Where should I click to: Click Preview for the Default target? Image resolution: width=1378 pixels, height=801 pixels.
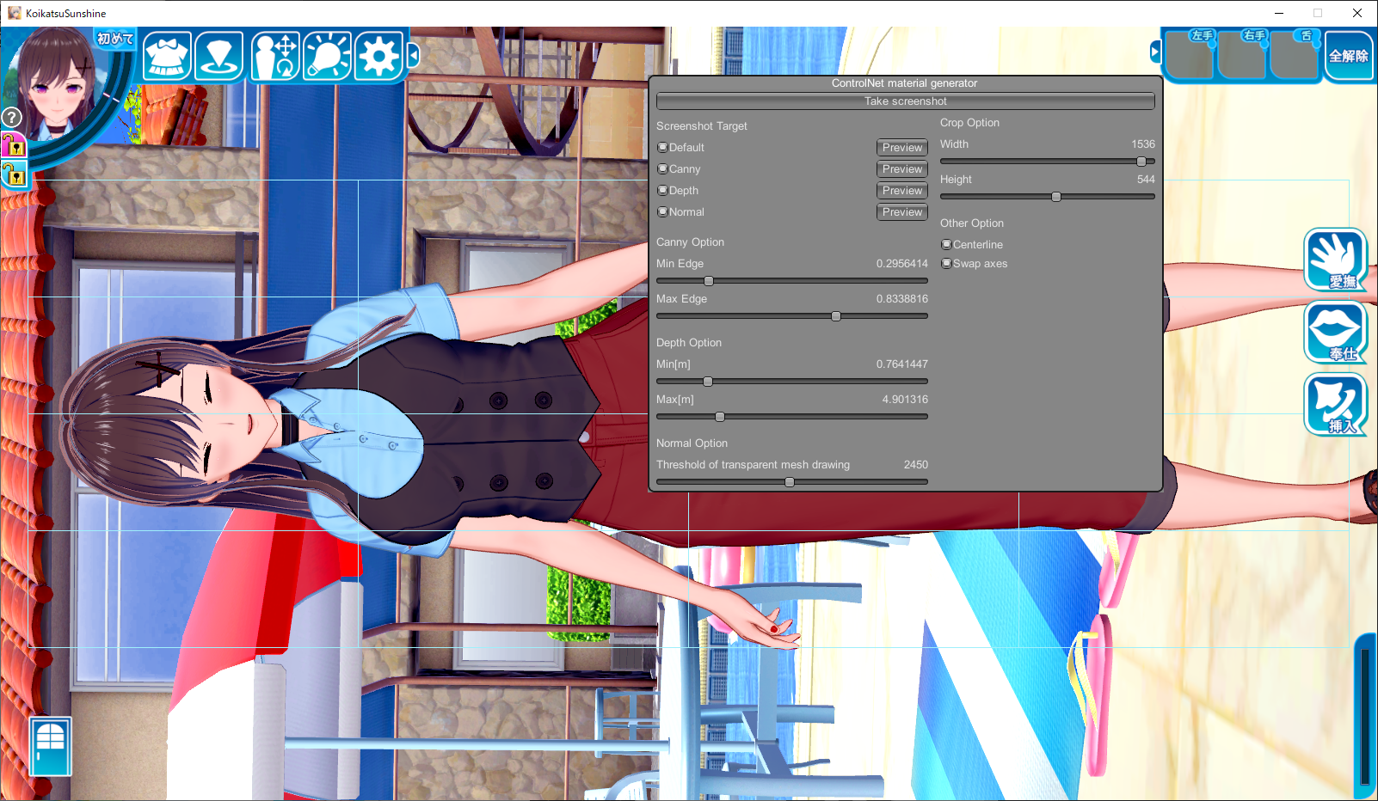pyautogui.click(x=902, y=148)
